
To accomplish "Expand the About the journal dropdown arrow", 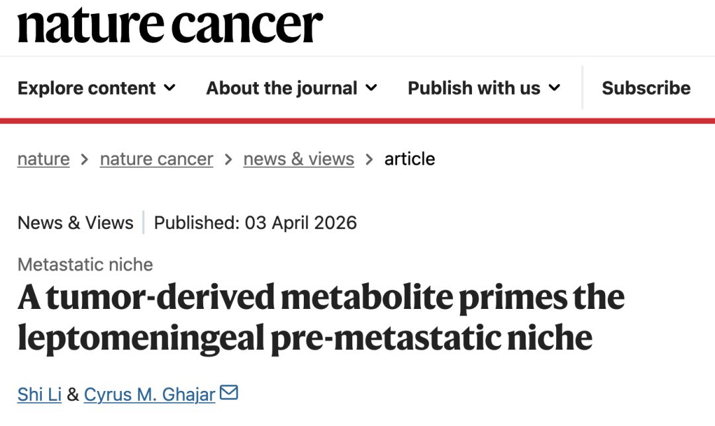I will pyautogui.click(x=371, y=88).
